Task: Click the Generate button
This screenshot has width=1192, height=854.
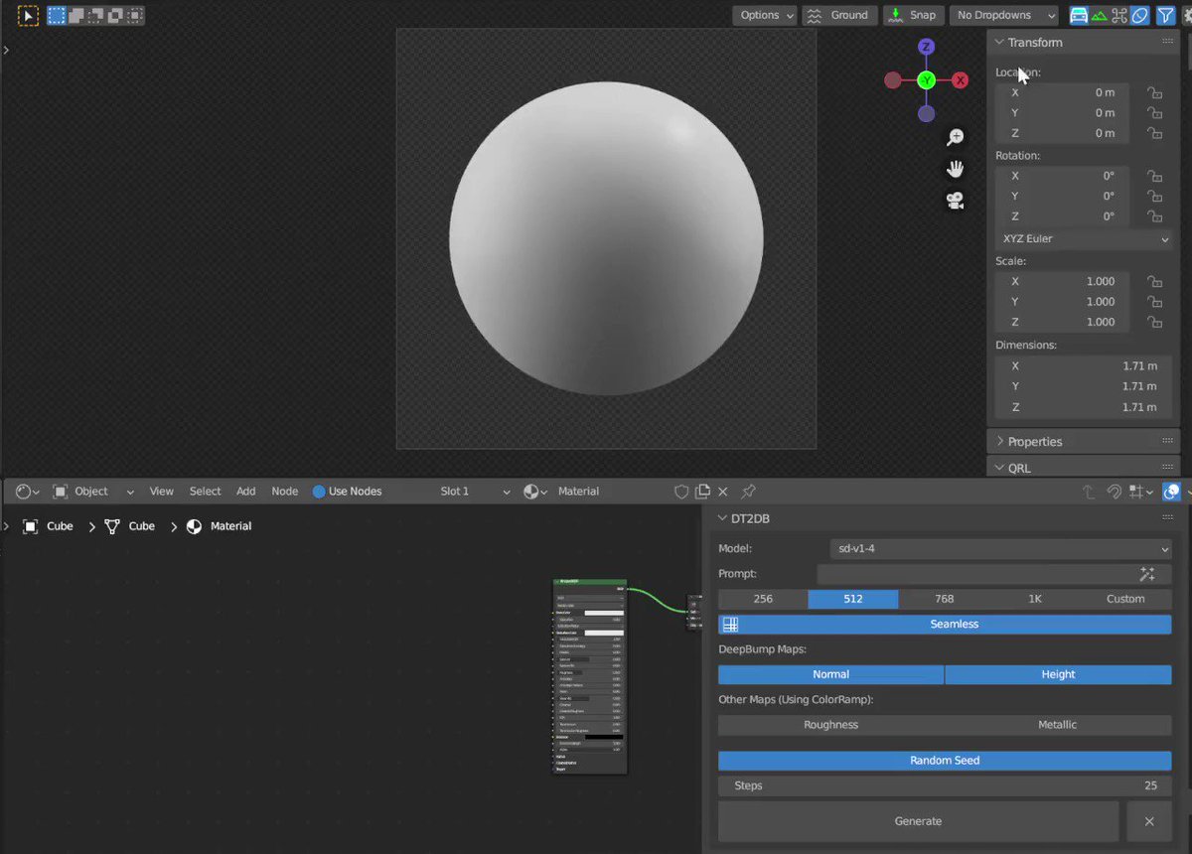Action: 918,821
